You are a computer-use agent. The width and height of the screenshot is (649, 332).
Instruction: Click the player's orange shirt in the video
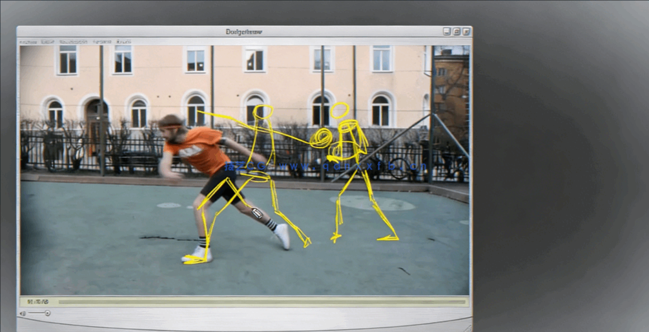tap(199, 150)
